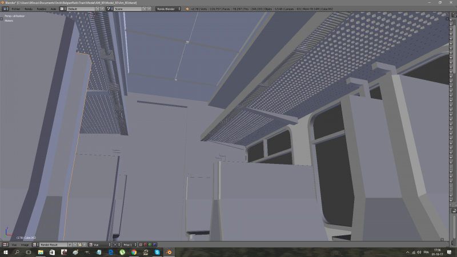457x257 pixels.
Task: Open the scene browse dropdown
Action: pyautogui.click(x=110, y=9)
